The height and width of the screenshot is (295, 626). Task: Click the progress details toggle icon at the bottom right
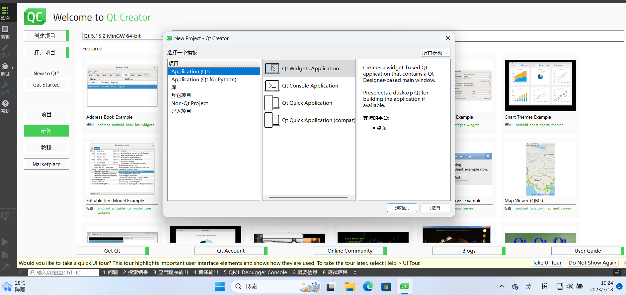pyautogui.click(x=617, y=272)
